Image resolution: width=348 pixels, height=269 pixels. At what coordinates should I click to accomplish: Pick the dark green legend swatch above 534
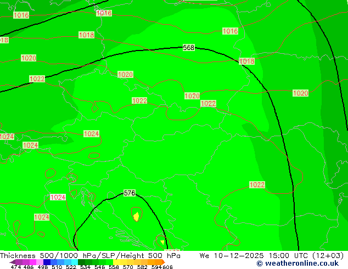[x=81, y=262]
